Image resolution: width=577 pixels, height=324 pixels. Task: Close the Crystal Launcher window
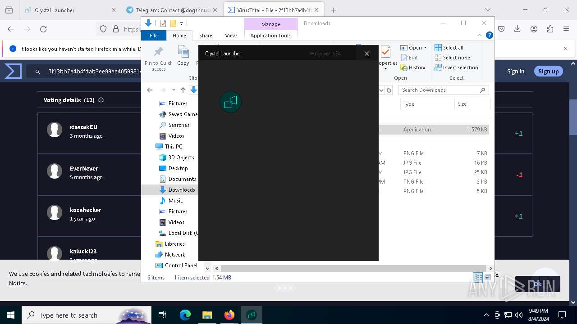(x=367, y=54)
